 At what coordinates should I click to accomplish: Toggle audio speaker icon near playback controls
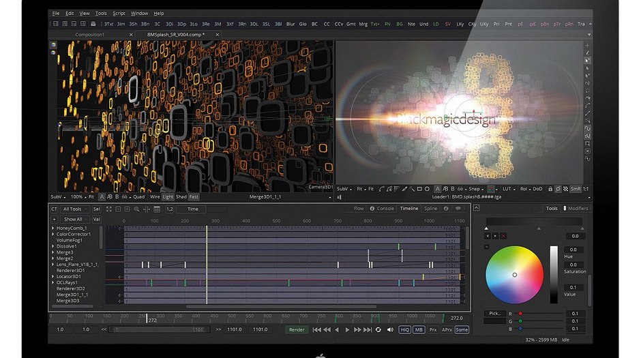(391, 330)
